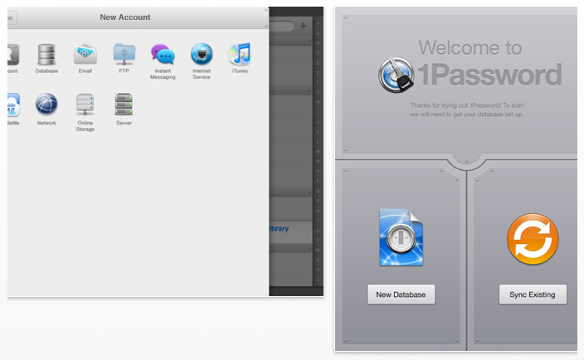Jump to letter Z in alphabet index
The image size is (584, 360).
pos(318,280)
